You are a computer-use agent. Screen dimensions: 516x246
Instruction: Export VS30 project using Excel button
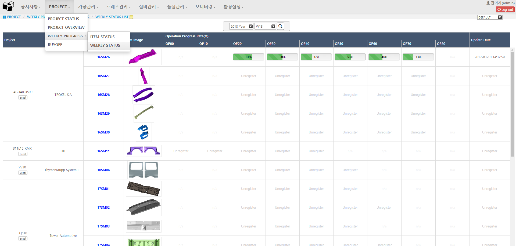(23, 173)
